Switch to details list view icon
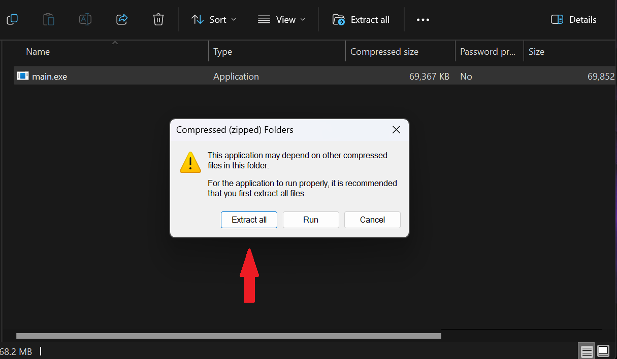617x359 pixels. click(x=587, y=351)
